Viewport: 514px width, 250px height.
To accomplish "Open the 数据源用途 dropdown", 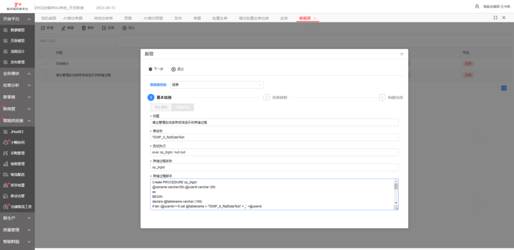I will (x=217, y=85).
